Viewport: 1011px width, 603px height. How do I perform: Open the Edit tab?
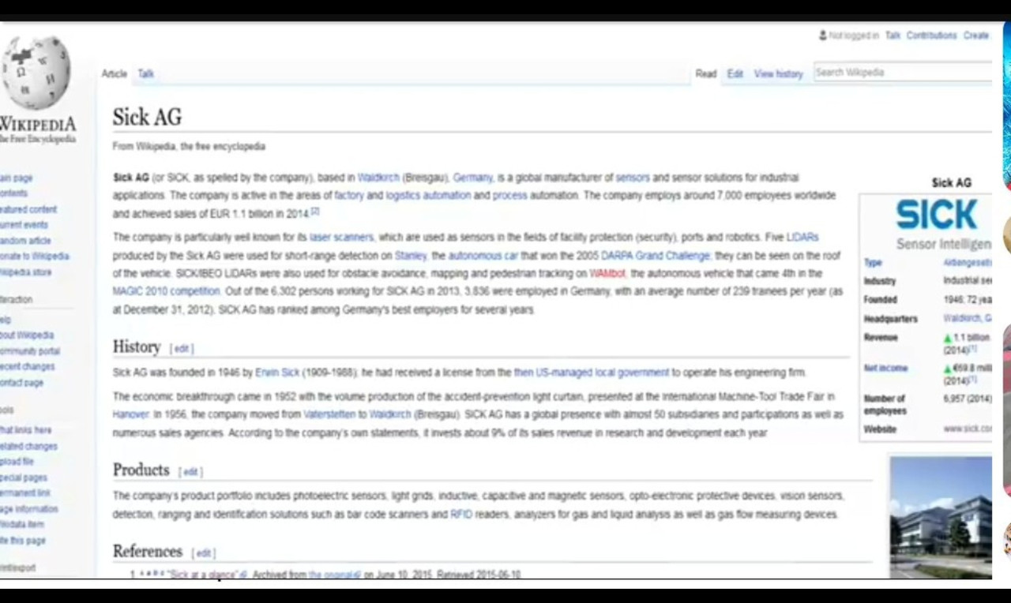coord(735,73)
